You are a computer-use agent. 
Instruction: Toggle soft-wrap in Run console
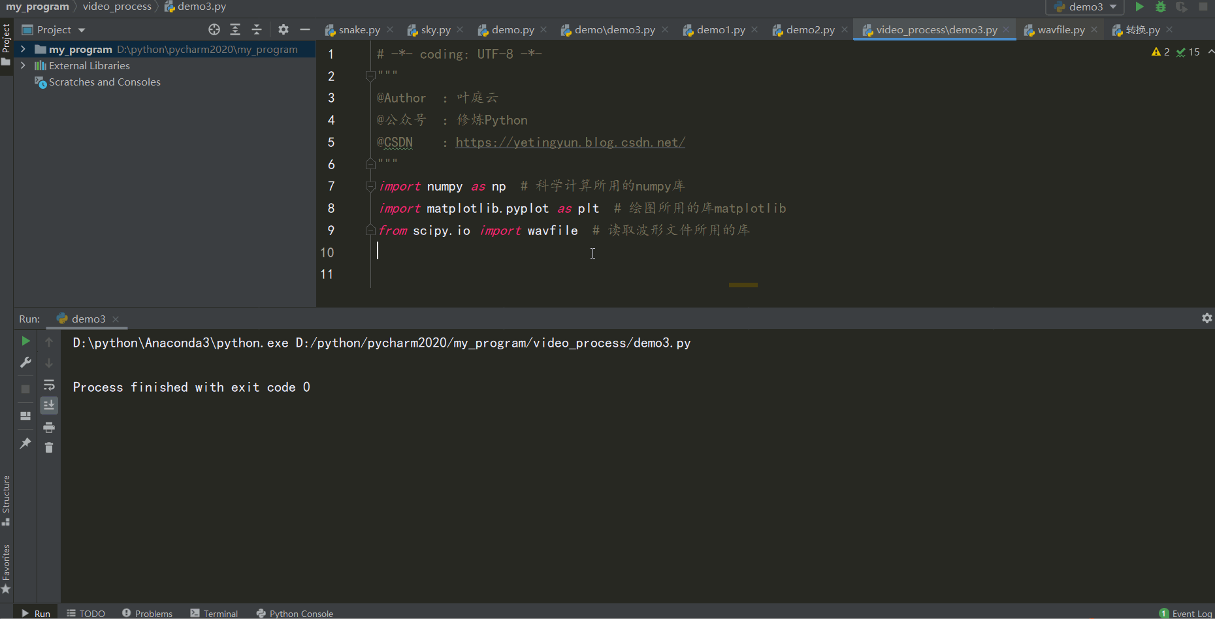point(49,385)
